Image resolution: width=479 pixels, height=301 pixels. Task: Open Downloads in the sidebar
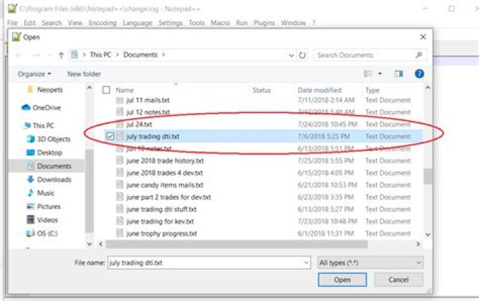49,179
